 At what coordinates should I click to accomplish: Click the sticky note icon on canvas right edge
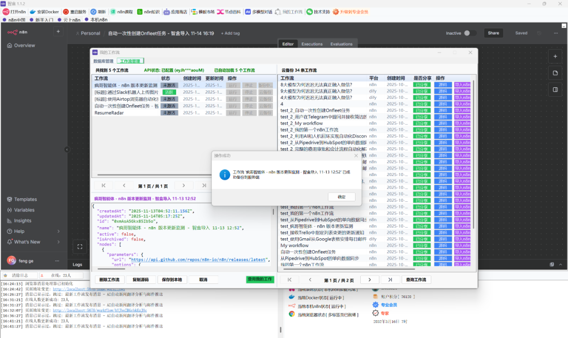[x=555, y=73]
